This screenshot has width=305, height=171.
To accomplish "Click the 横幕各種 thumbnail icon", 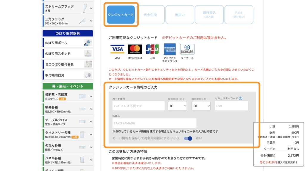I will (x=82, y=109).
